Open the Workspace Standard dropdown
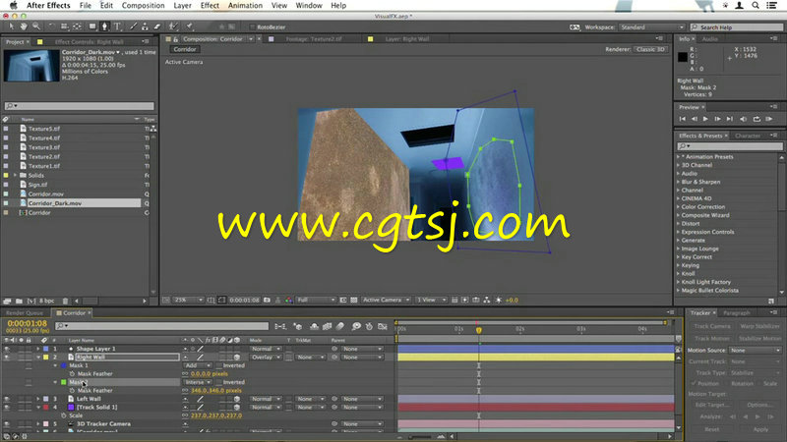This screenshot has height=442, width=787. (651, 28)
